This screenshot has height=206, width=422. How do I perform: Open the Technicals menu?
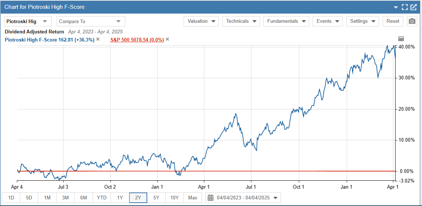point(241,21)
